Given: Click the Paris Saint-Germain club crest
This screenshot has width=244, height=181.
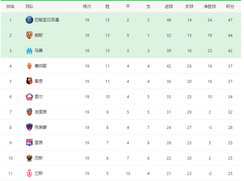Looking at the screenshot, I should point(29,20).
